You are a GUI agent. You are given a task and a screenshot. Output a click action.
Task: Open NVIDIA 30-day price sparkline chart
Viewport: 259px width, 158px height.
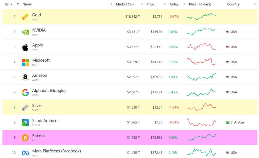(x=201, y=32)
